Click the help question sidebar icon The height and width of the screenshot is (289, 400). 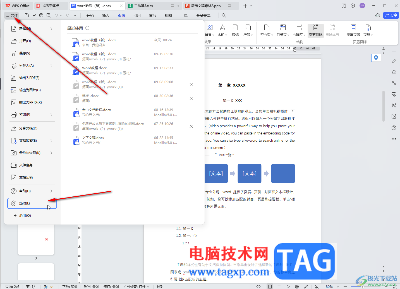point(394,128)
